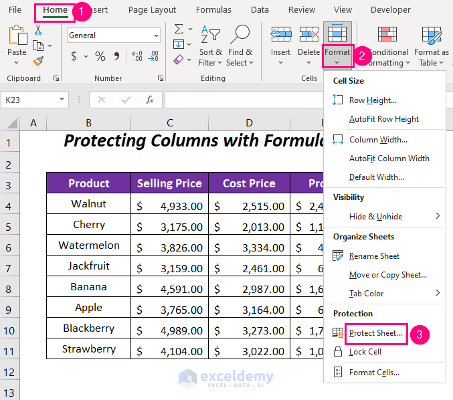Expand Hide & Unhide submenu
Screen dimensions: 453x400
pos(438,216)
